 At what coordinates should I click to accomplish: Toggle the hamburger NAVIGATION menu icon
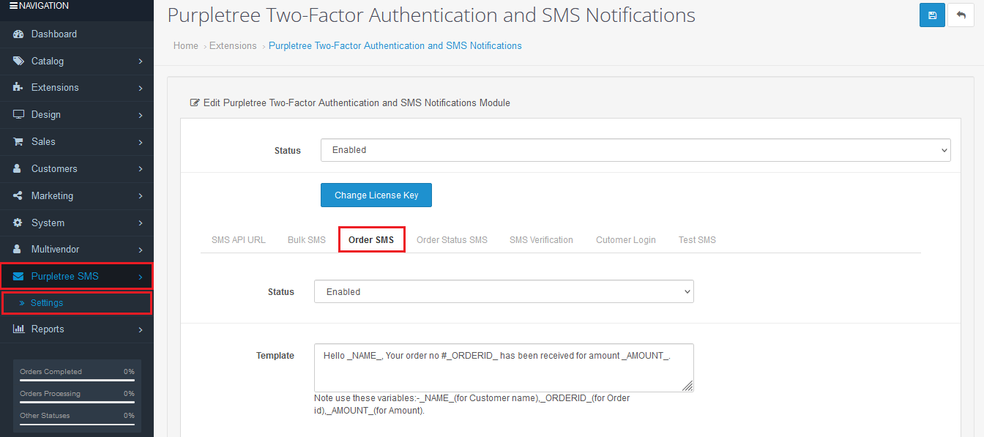(x=13, y=6)
